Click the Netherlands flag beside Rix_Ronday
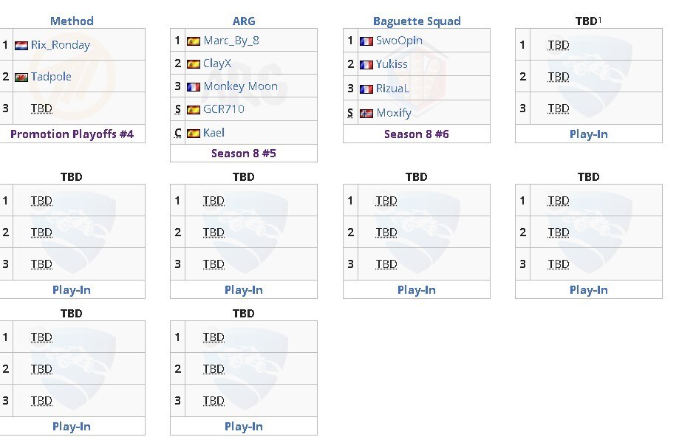 coord(21,46)
